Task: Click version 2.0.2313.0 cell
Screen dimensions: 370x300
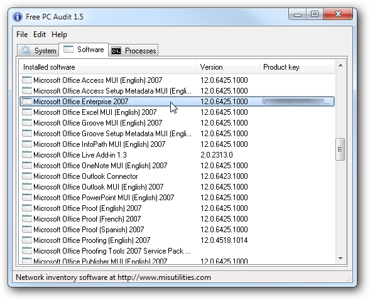Action: pos(217,155)
